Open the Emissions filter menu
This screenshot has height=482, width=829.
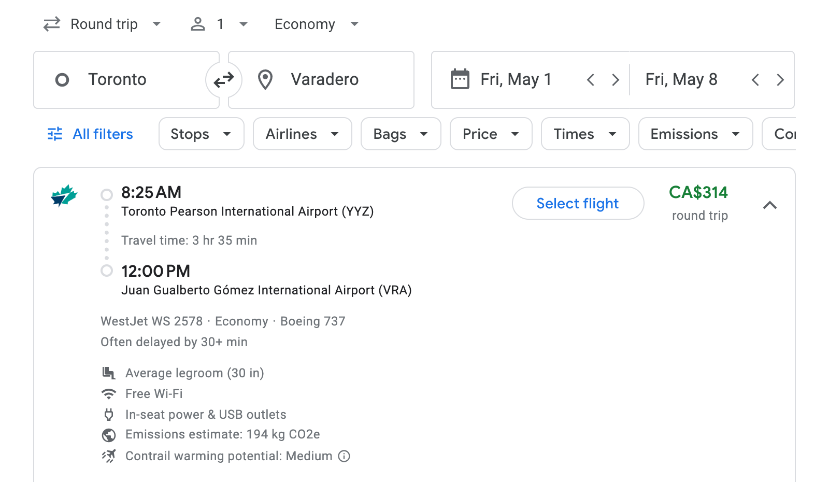(695, 134)
